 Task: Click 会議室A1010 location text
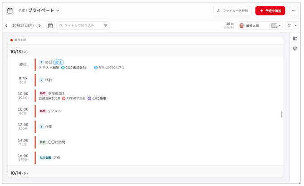point(49,98)
